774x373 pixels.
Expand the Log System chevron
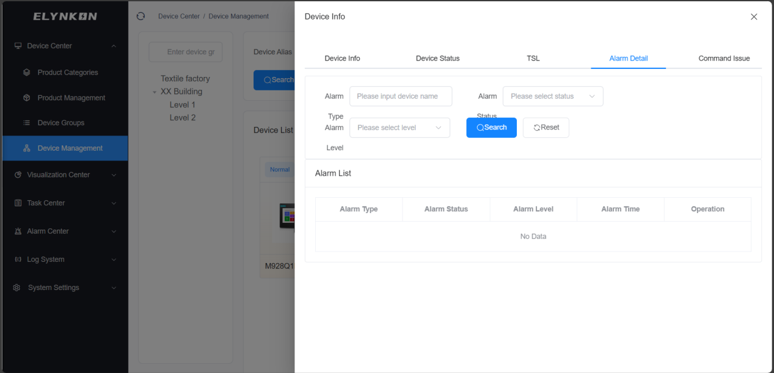[x=114, y=259]
